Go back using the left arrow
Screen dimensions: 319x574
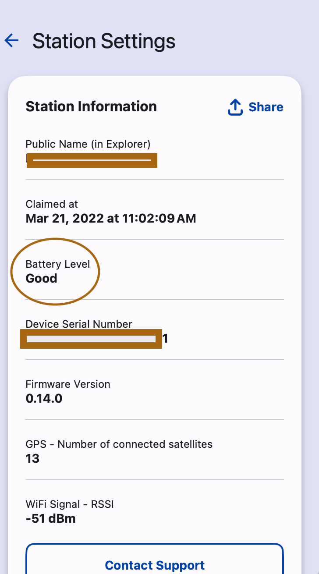click(12, 41)
